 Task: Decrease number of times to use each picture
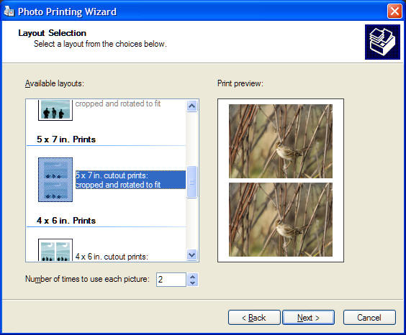pos(192,283)
